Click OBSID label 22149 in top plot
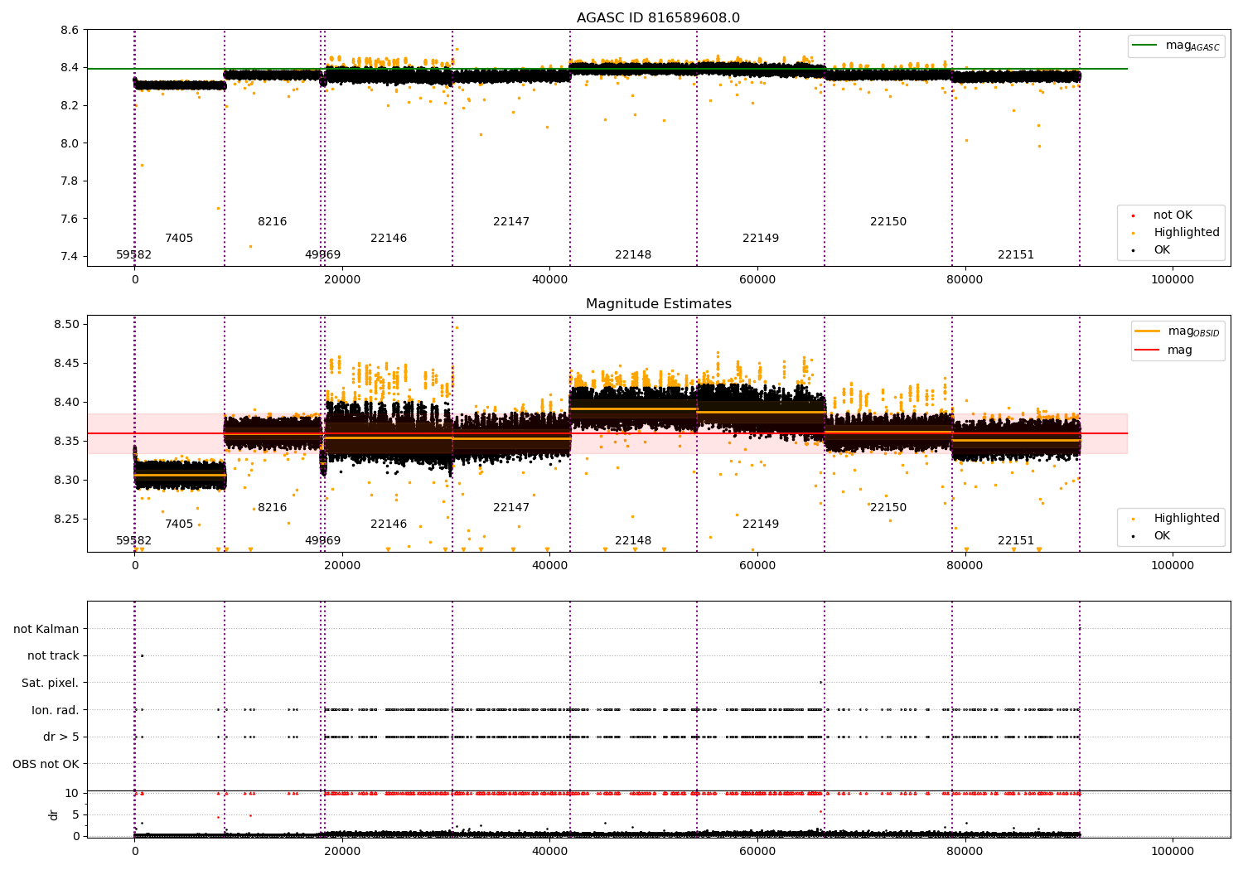 click(761, 239)
